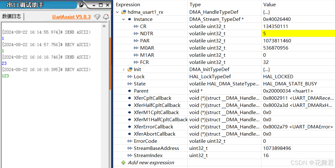The width and height of the screenshot is (335, 168).
Task: Select the DMA_HandleTypeDef type cell
Action: click(x=214, y=12)
